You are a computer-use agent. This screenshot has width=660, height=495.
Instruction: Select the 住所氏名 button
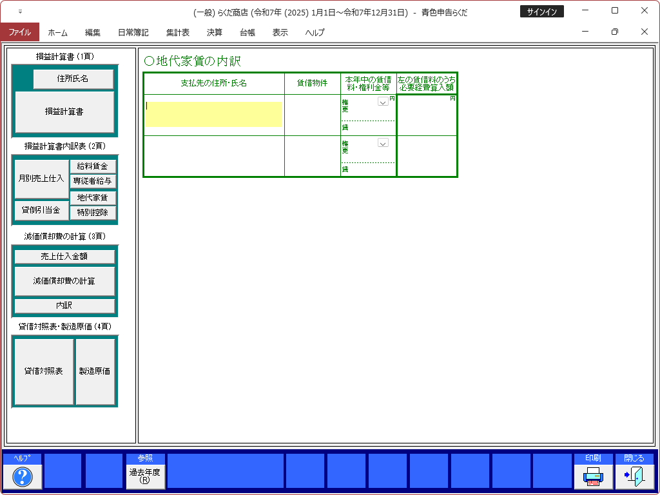[73, 79]
